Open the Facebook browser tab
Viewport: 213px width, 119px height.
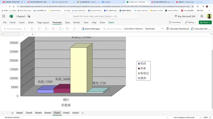113,2
